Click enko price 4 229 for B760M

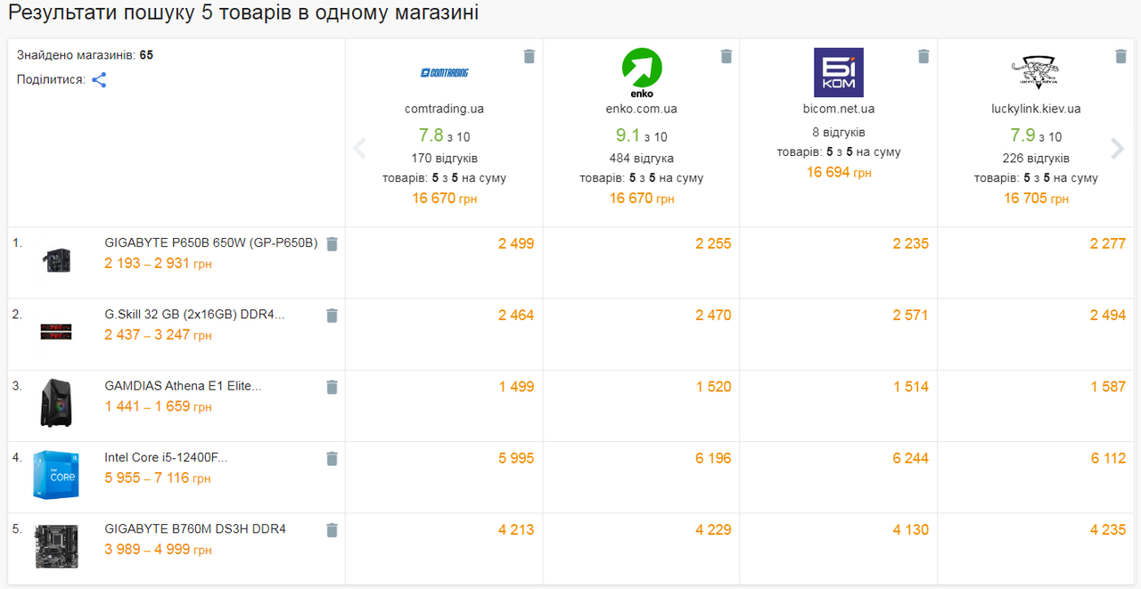click(713, 529)
